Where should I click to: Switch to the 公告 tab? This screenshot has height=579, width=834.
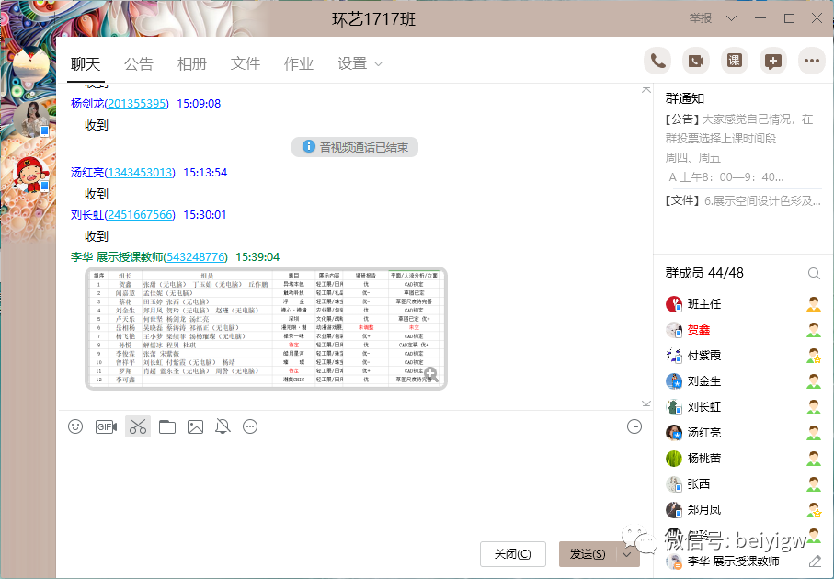click(139, 64)
